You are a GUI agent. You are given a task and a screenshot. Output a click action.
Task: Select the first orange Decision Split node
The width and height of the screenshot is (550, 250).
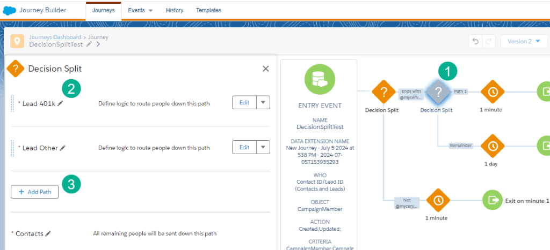(383, 92)
